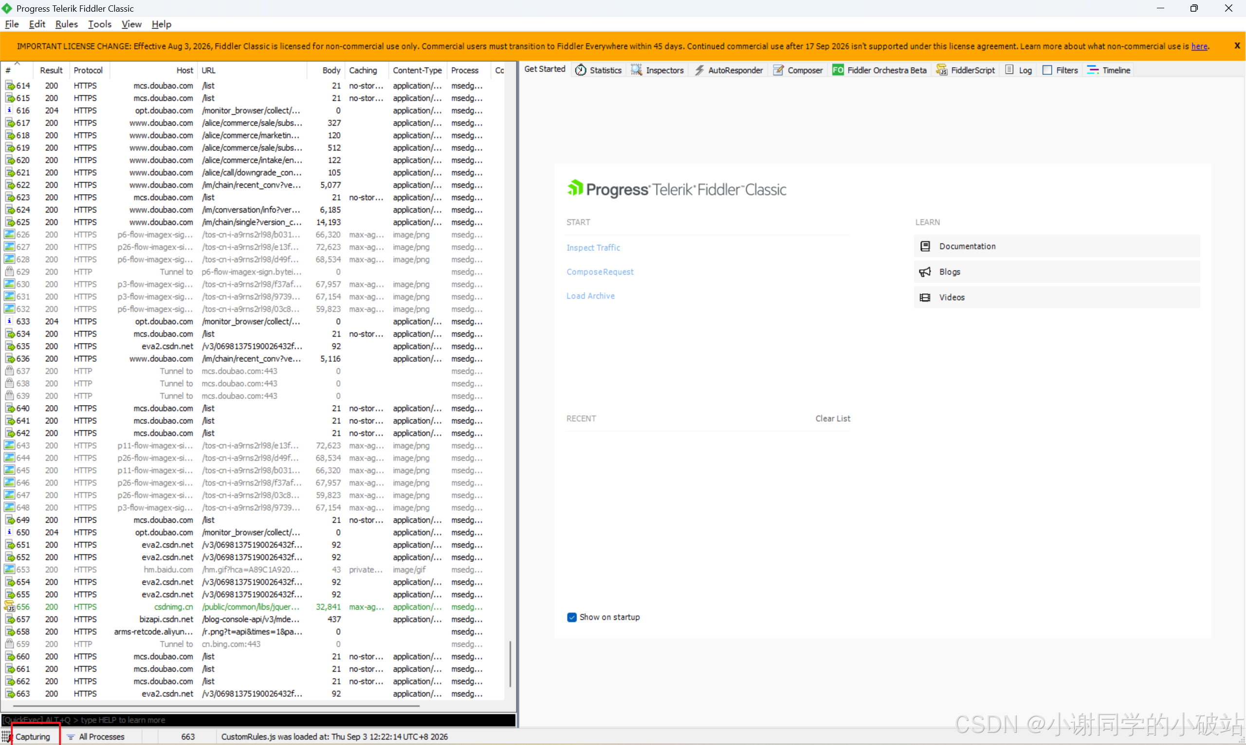Select the info icon of session 633

(x=10, y=321)
